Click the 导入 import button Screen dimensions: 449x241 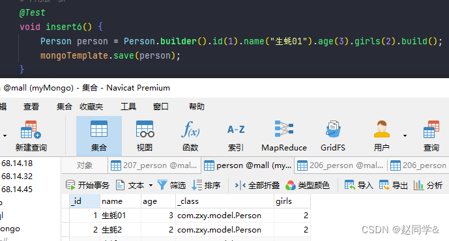[359, 185]
